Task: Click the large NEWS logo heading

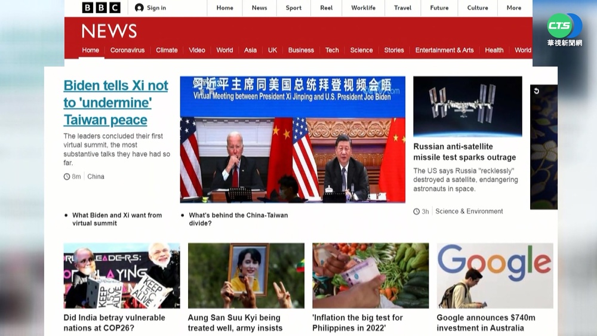Action: tap(109, 31)
